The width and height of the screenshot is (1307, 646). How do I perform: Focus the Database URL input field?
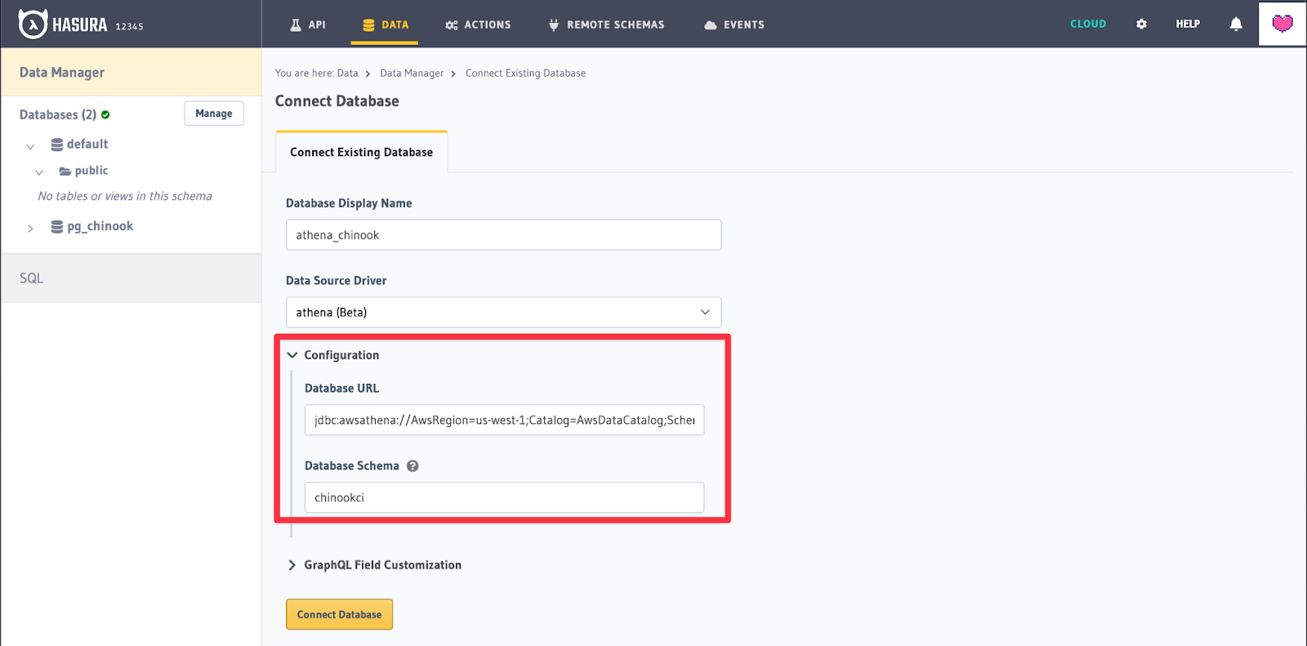tap(504, 420)
